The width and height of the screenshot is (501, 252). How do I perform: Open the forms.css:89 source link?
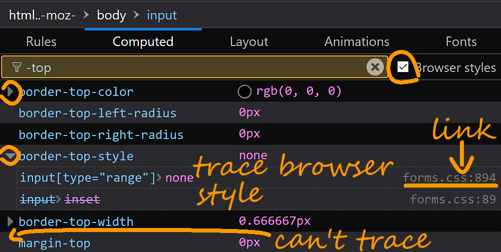click(453, 199)
